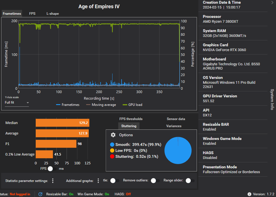Switch to the Frametimes tab
The height and width of the screenshot is (197, 276).
12,14
